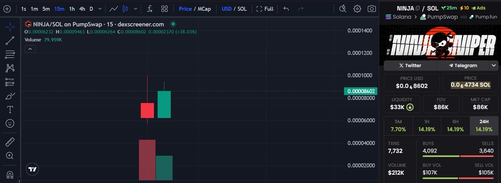Expand the candlestick chart type dropdown
Viewport: 501px width, 183px height.
pyautogui.click(x=135, y=8)
